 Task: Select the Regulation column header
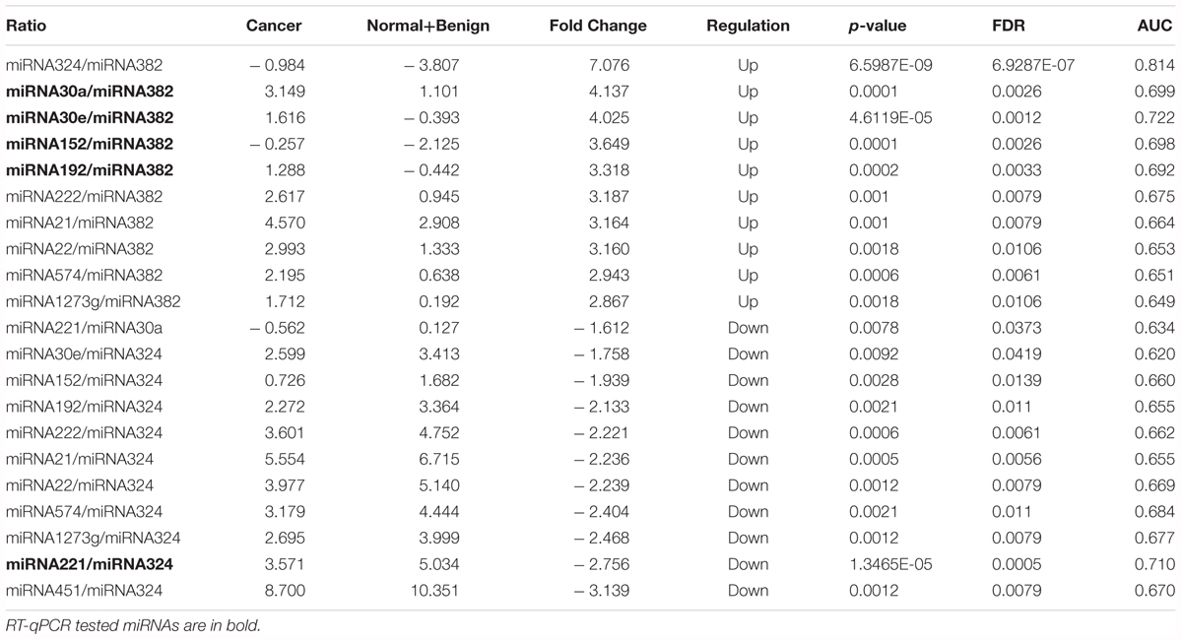(748, 25)
